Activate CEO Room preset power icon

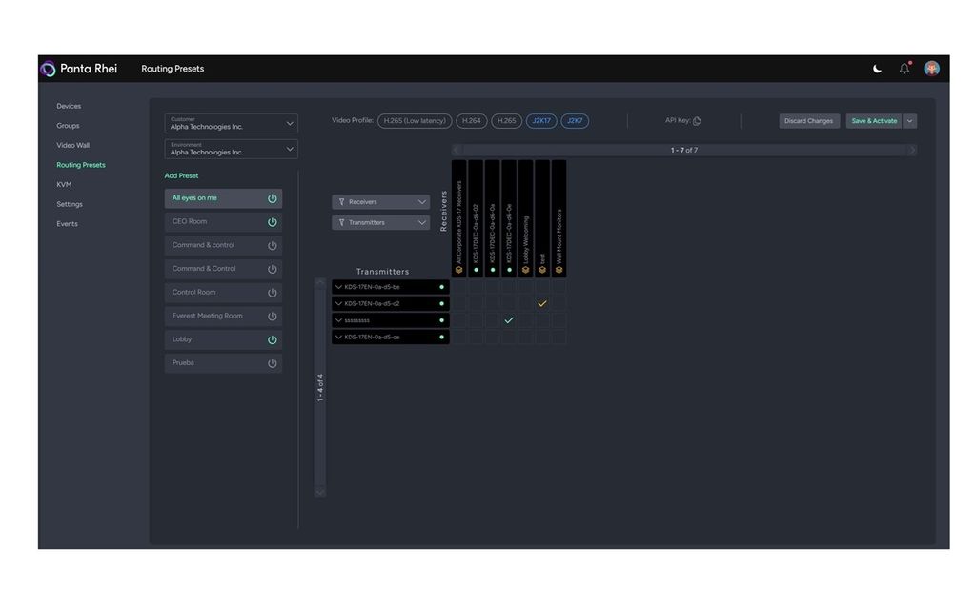pyautogui.click(x=273, y=222)
